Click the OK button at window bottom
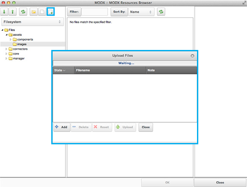247x187 pixels. click(167, 183)
